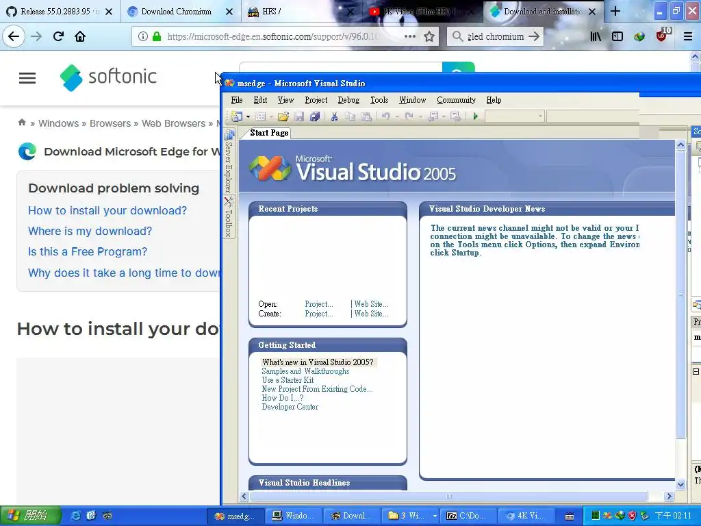The height and width of the screenshot is (526, 701).
Task: Open the Window menu
Action: [x=412, y=100]
